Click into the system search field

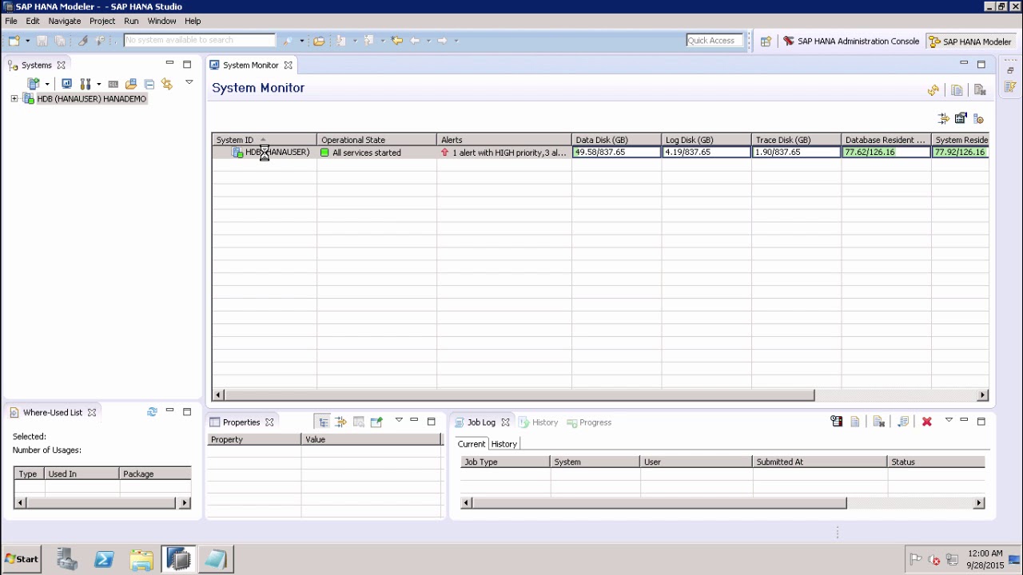(x=200, y=40)
